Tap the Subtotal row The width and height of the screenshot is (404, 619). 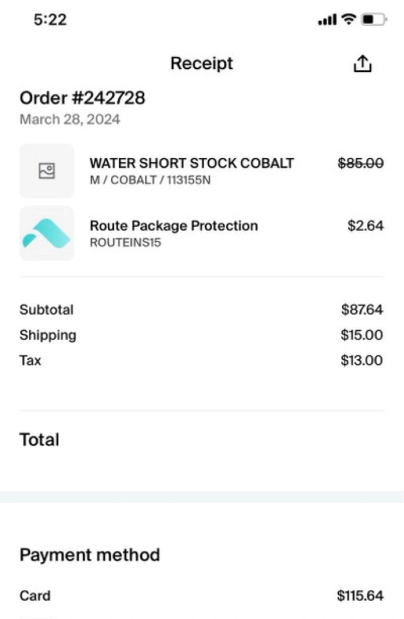tap(201, 309)
